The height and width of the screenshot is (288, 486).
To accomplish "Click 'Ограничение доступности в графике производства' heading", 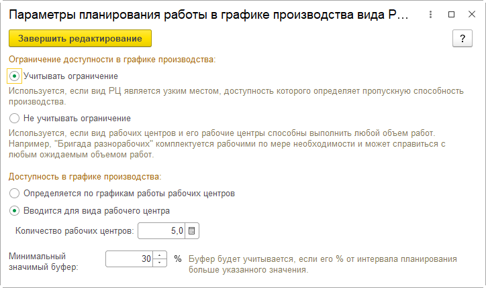I will [111, 60].
